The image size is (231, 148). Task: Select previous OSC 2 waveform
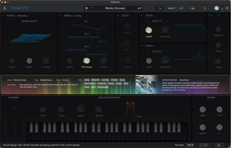[97, 34]
